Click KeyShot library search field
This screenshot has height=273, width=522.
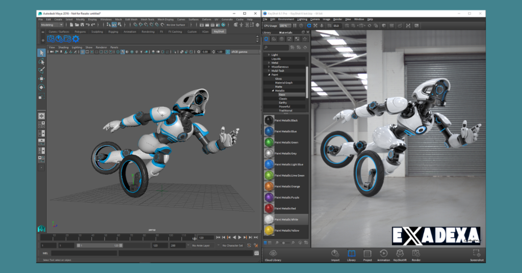pos(276,47)
